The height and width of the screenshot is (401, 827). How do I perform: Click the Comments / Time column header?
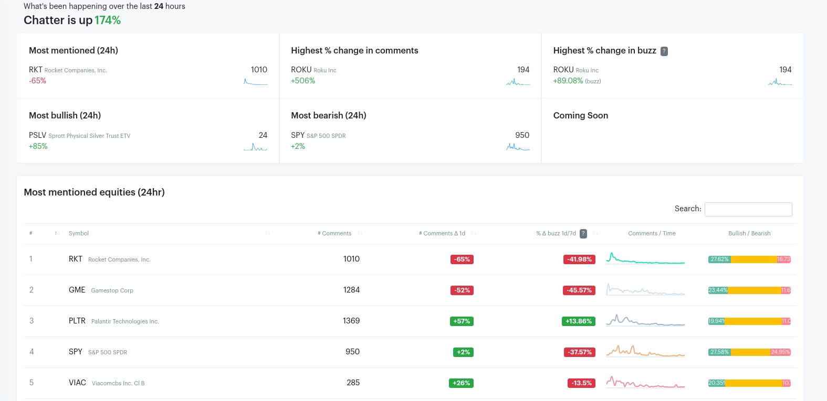pyautogui.click(x=652, y=233)
